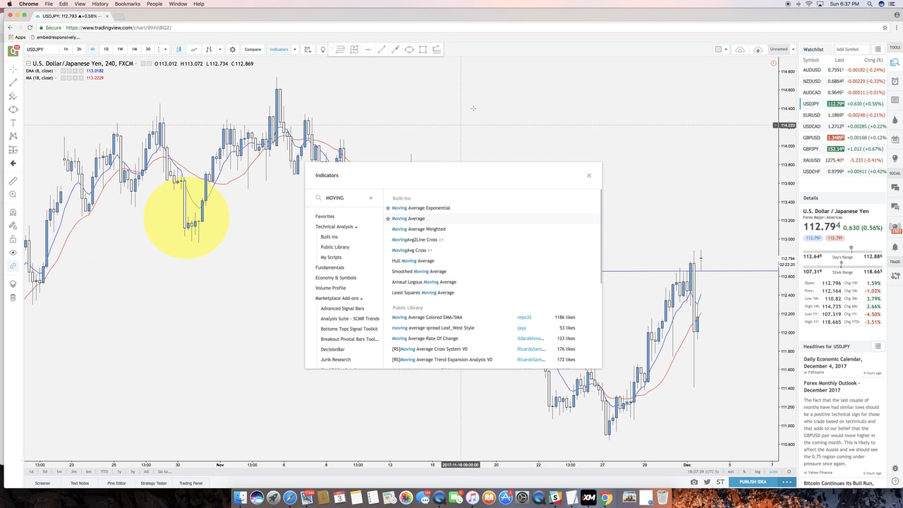The width and height of the screenshot is (903, 508).
Task: Open the watchlist list-menu icon
Action: (878, 49)
